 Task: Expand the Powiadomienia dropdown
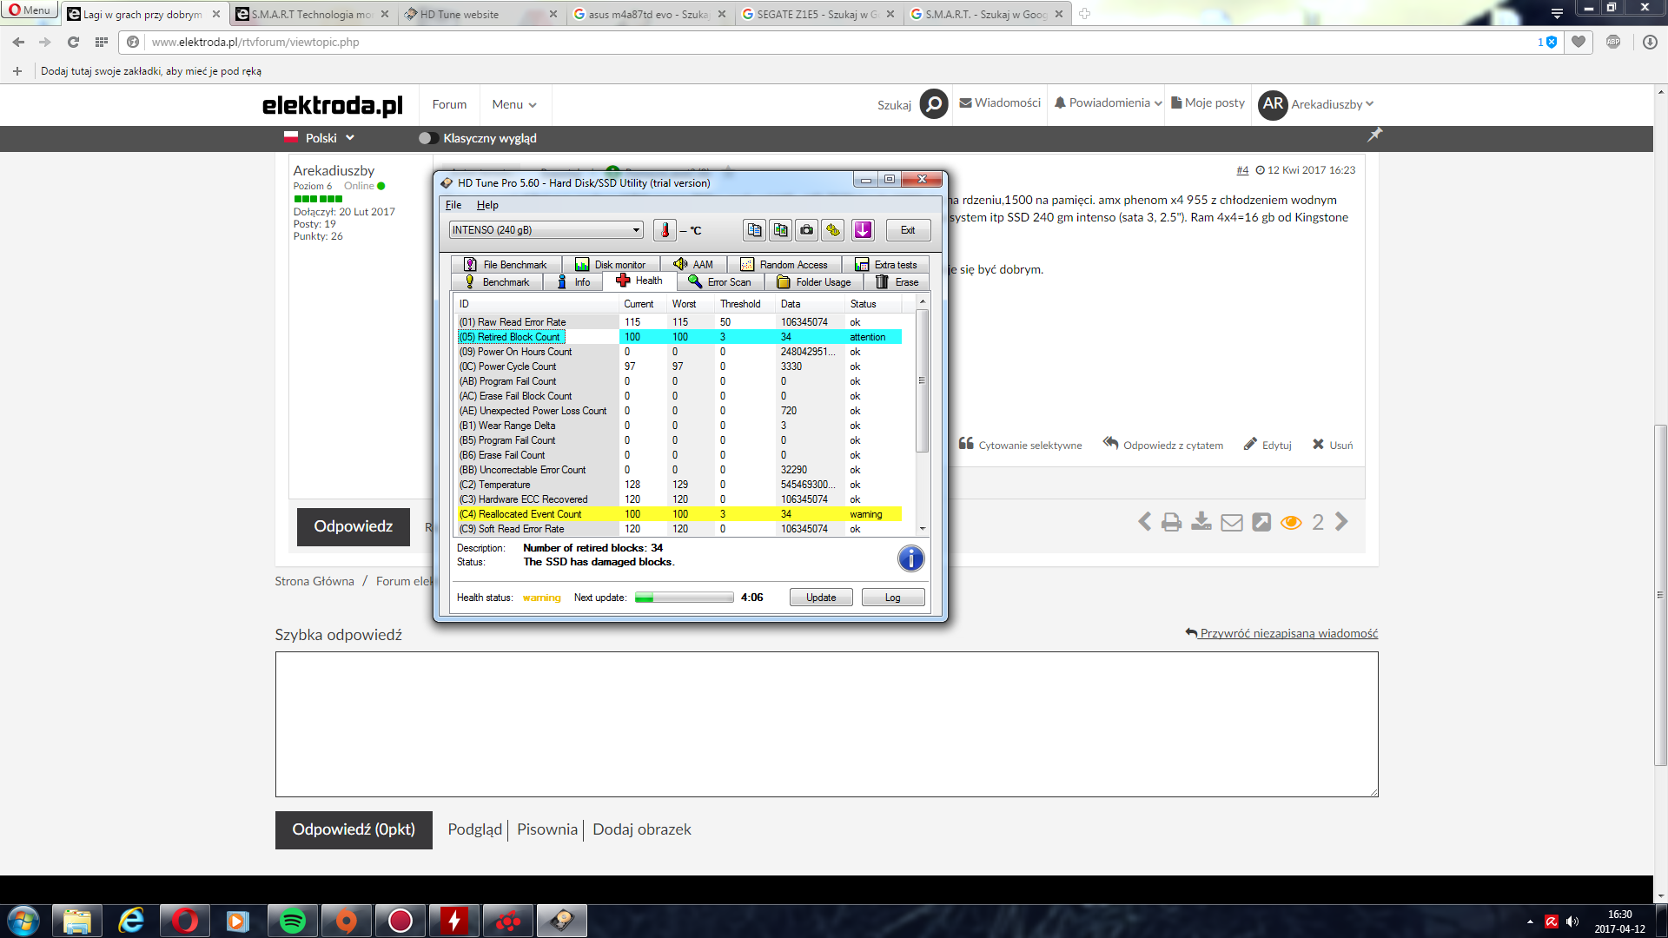(x=1108, y=102)
